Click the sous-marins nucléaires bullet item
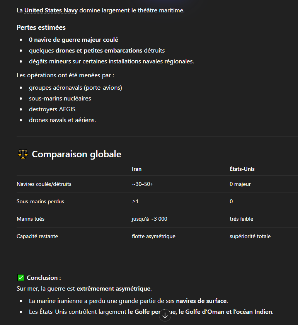This screenshot has width=298, height=325. click(60, 99)
